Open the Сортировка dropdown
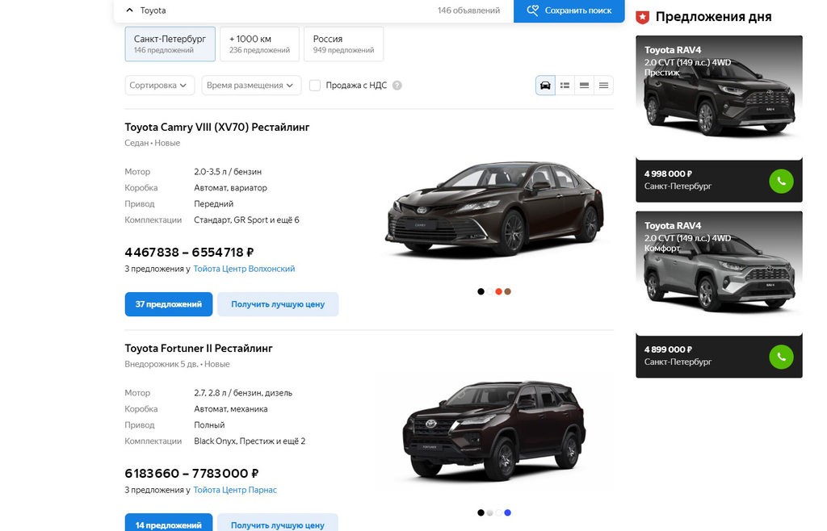The height and width of the screenshot is (531, 827). [x=159, y=86]
